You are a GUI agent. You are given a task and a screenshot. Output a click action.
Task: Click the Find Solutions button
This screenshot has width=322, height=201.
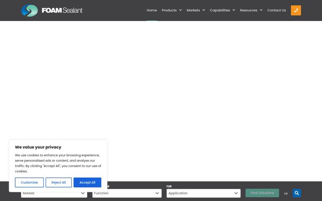(x=262, y=193)
